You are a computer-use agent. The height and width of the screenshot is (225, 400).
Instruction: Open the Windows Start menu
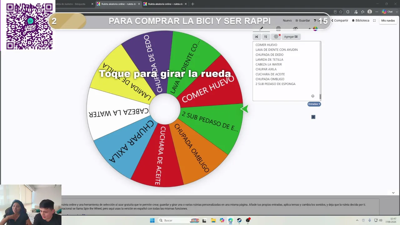152,220
